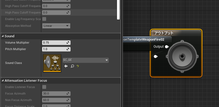This screenshot has height=107, width=219.
Task: Click the Sound Class asset thumbnail
Action: click(x=52, y=63)
